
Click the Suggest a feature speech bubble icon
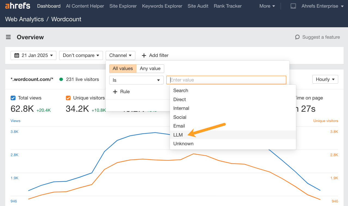pyautogui.click(x=297, y=37)
